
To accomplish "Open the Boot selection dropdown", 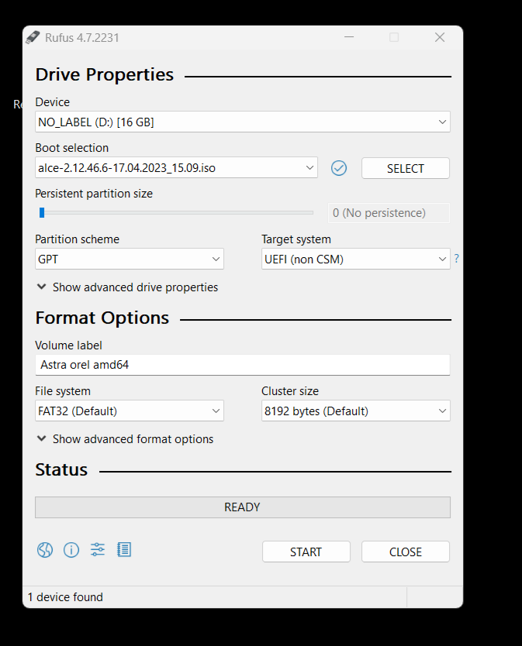I will 176,167.
